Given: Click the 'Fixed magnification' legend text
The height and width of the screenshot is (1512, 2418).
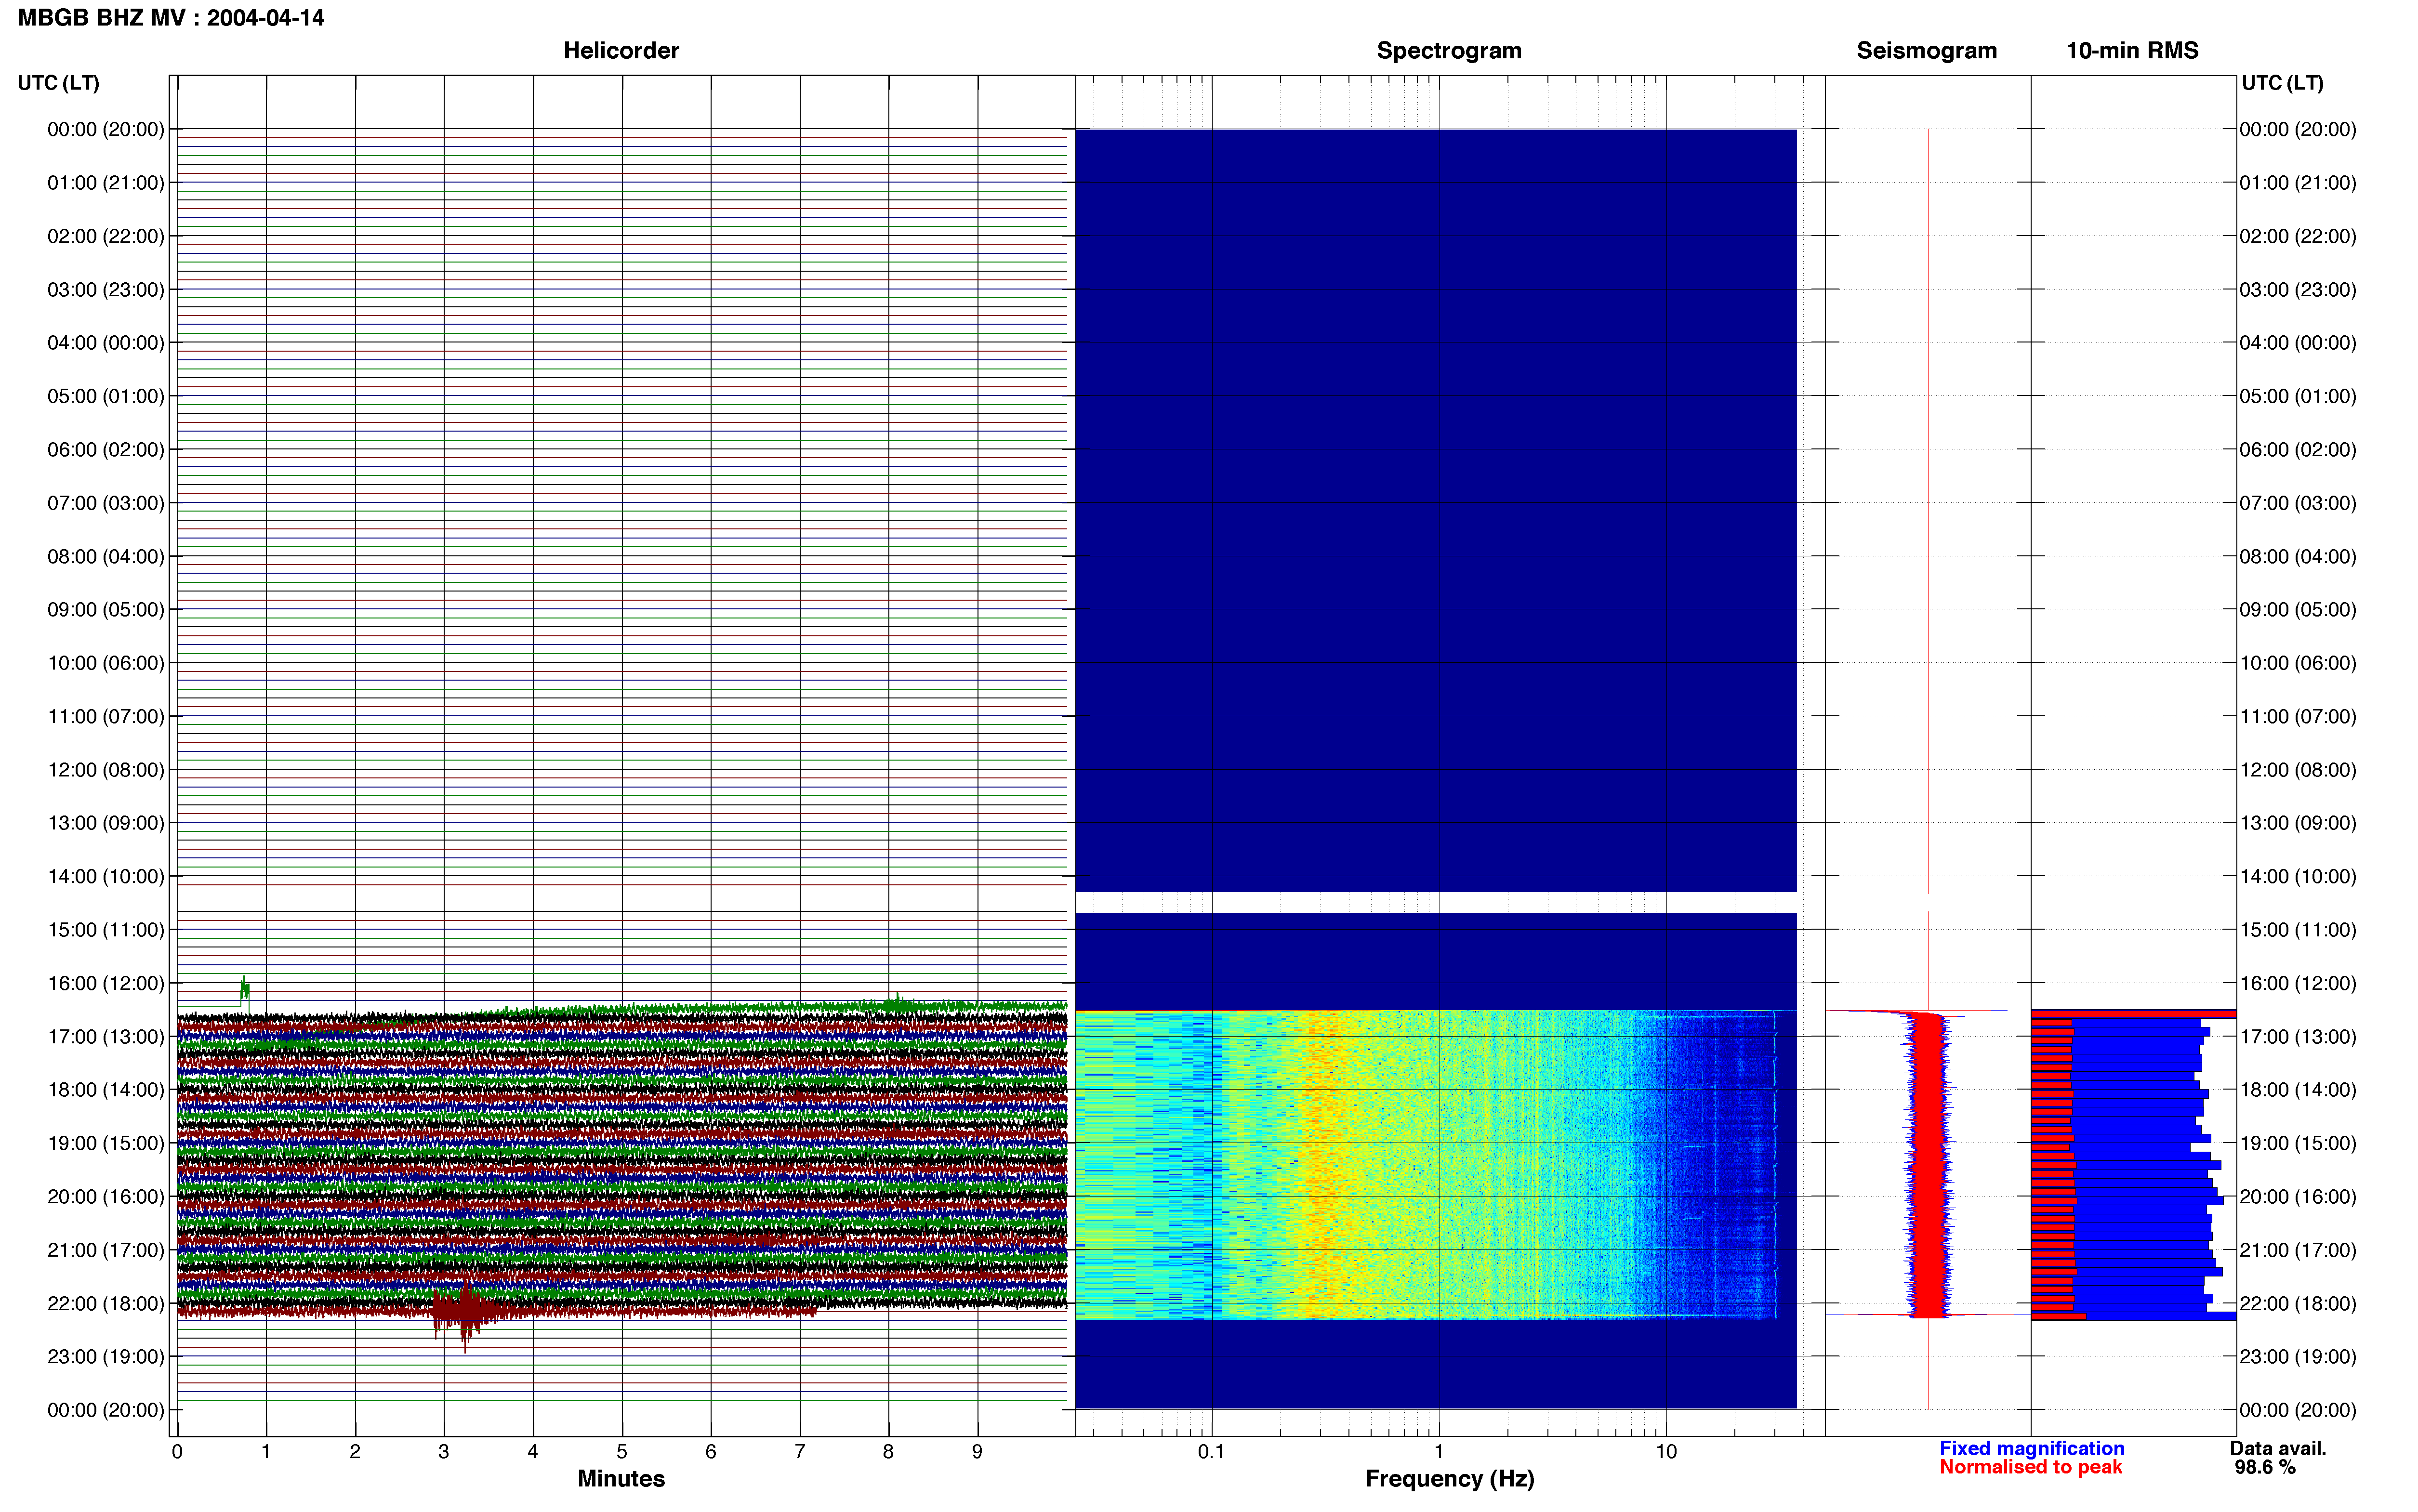Looking at the screenshot, I should (x=2031, y=1448).
